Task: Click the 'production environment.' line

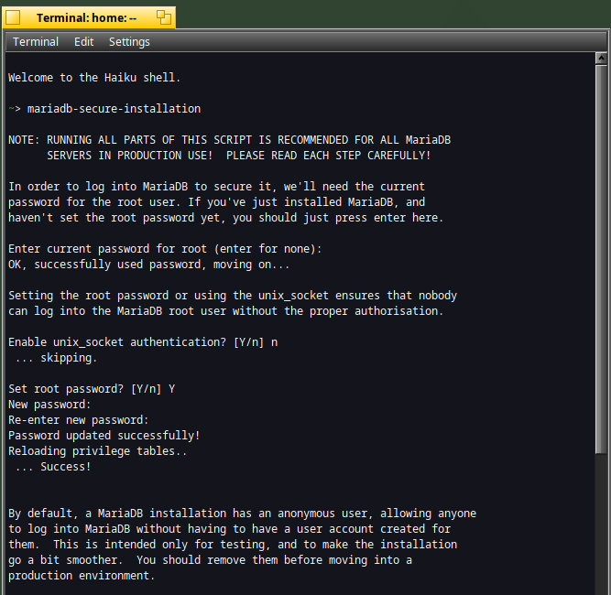Action: pos(82,576)
